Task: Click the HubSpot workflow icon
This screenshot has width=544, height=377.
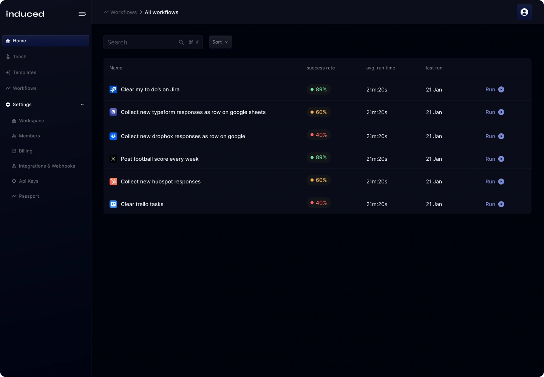Action: tap(113, 182)
